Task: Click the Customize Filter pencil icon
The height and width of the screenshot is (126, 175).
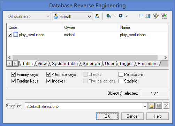Action: (x=156, y=16)
